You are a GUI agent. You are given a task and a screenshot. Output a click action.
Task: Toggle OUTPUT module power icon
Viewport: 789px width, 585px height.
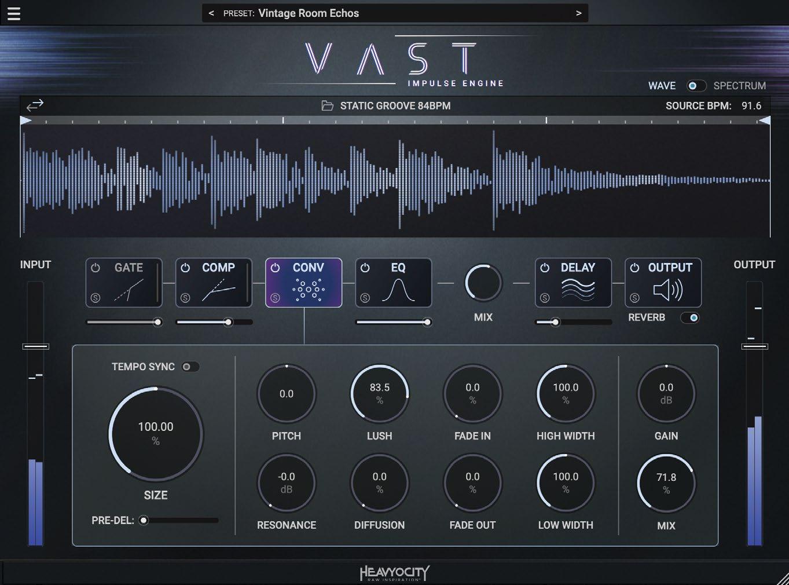click(x=634, y=268)
